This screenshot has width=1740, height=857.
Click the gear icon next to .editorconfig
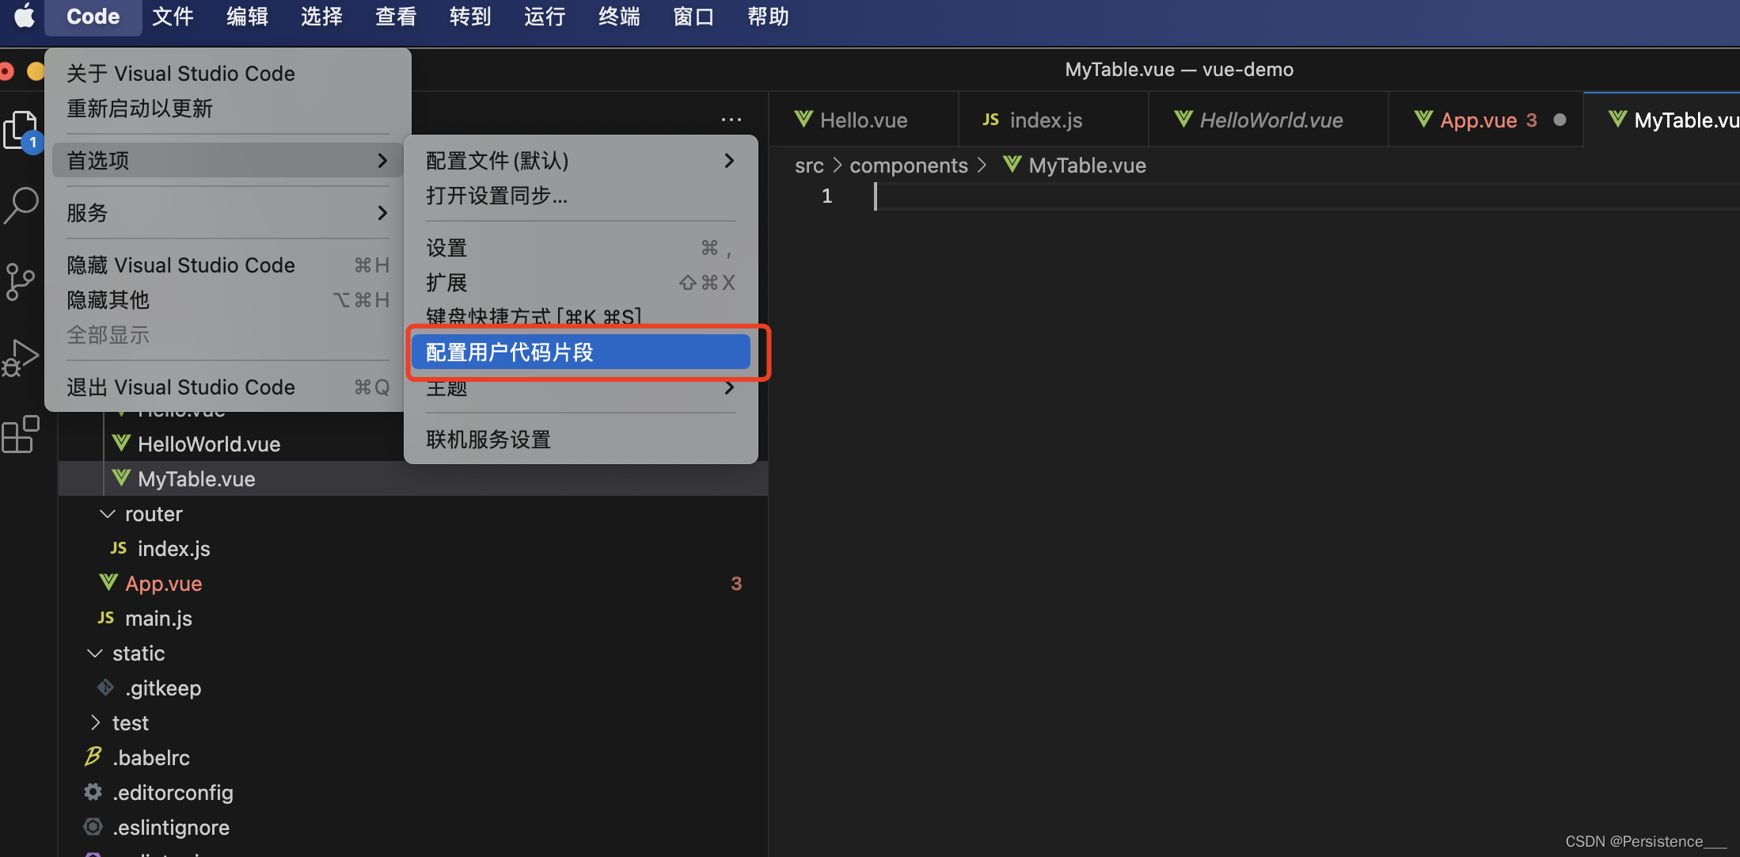click(x=93, y=792)
